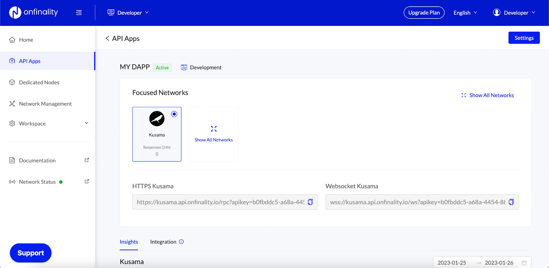Select the Kusama network radio button
Screen dimensions: 549x268
174,114
